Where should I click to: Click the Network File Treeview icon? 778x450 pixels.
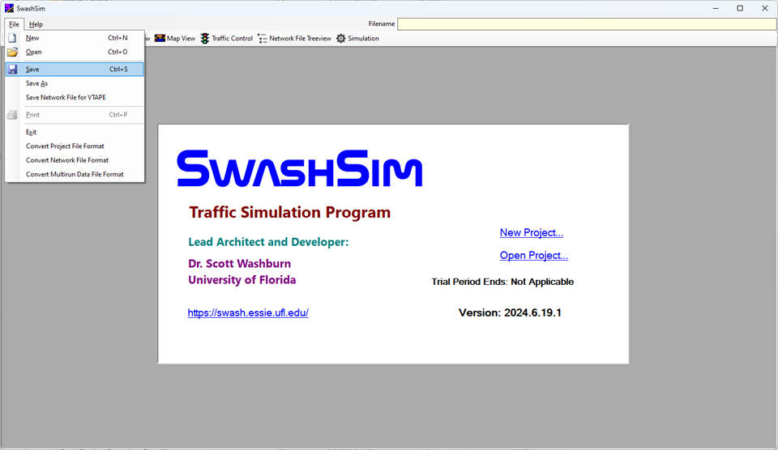click(x=263, y=38)
